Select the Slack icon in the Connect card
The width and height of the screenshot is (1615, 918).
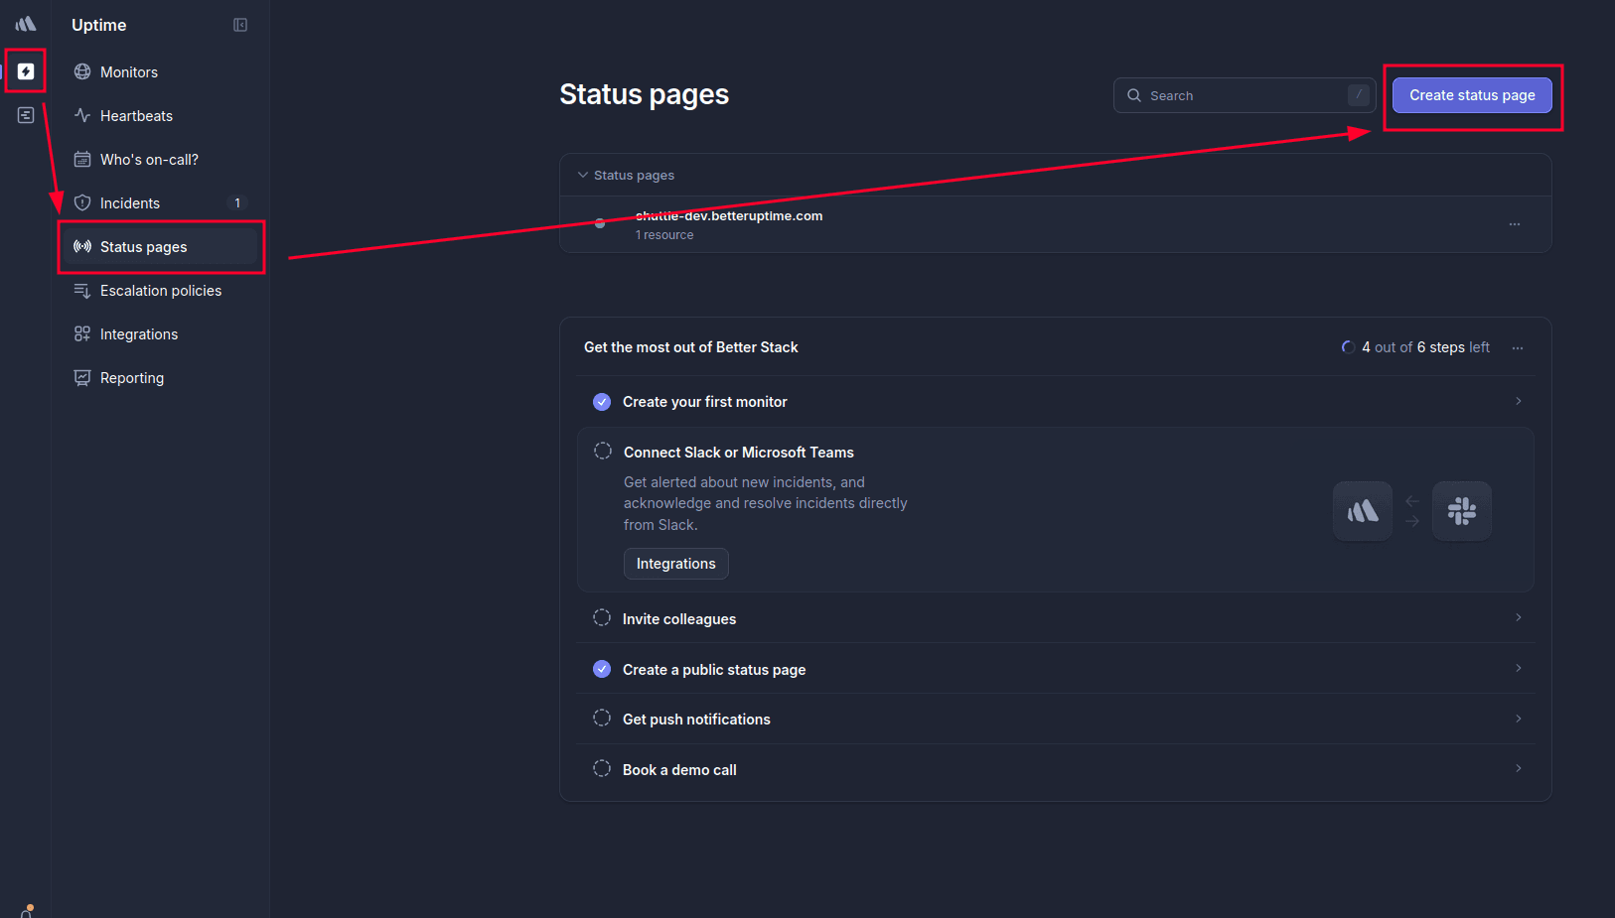pyautogui.click(x=1461, y=511)
